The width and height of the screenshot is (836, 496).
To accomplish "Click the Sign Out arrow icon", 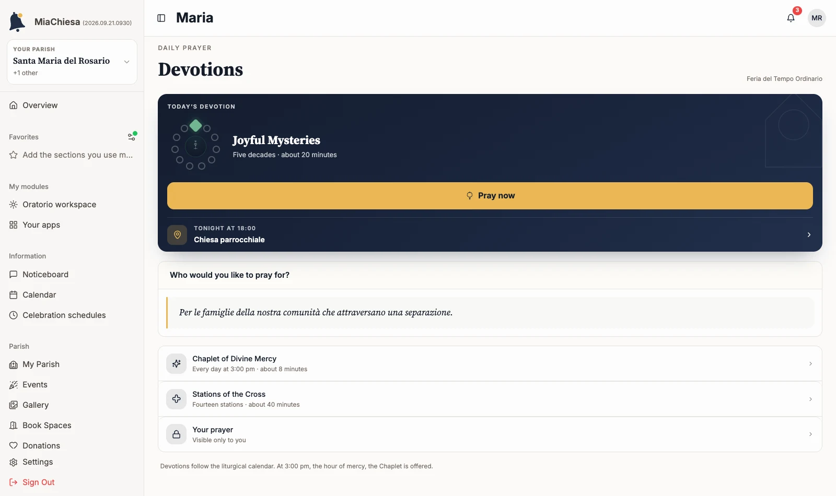I will [14, 482].
